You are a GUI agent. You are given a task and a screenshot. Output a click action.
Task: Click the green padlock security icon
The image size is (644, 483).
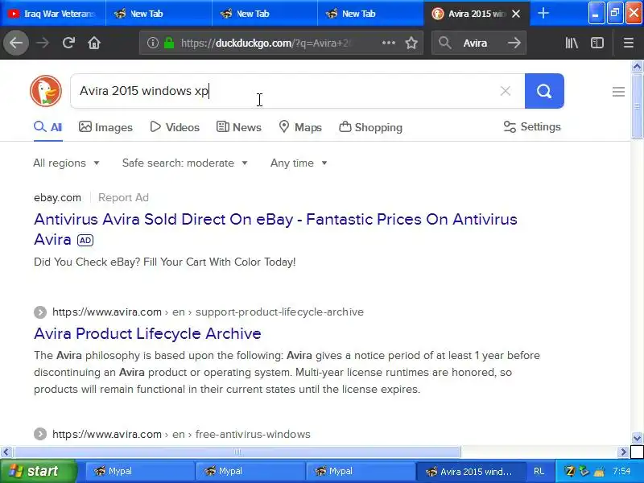pos(169,43)
